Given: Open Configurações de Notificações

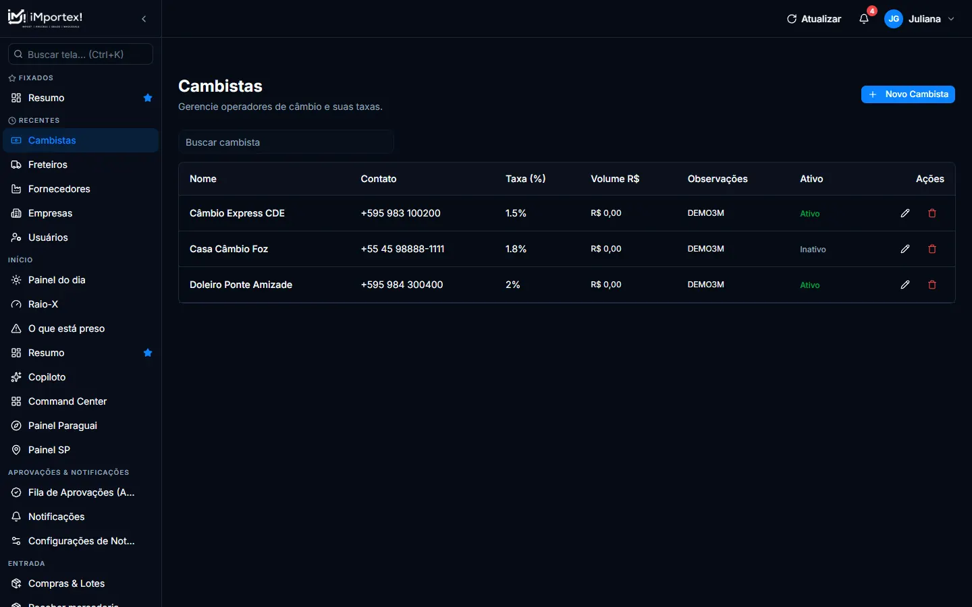Looking at the screenshot, I should click(81, 541).
